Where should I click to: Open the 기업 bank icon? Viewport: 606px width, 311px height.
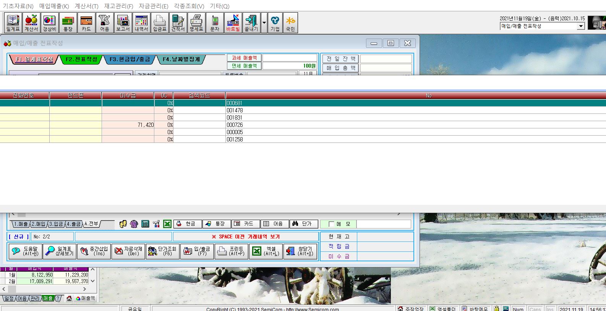(275, 23)
